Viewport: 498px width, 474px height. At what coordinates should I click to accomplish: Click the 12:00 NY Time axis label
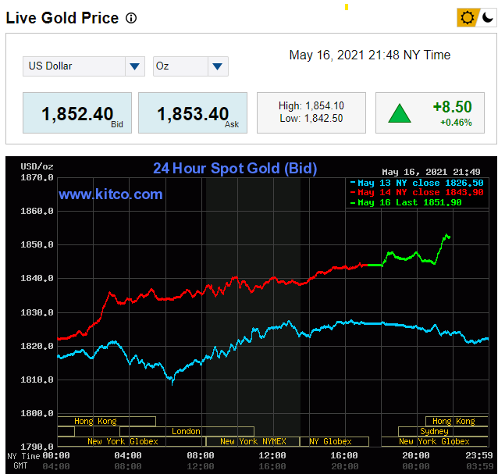(272, 455)
